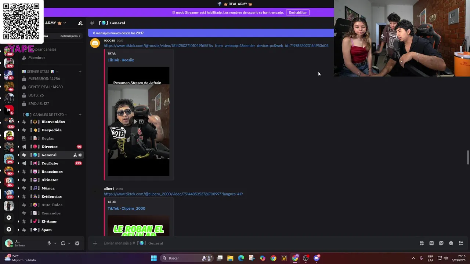Click create invite icon on General channel

click(75, 155)
